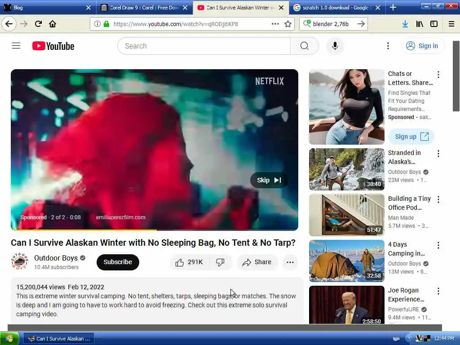The image size is (460, 345).
Task: Click the YouTube logo
Action: coord(53,46)
